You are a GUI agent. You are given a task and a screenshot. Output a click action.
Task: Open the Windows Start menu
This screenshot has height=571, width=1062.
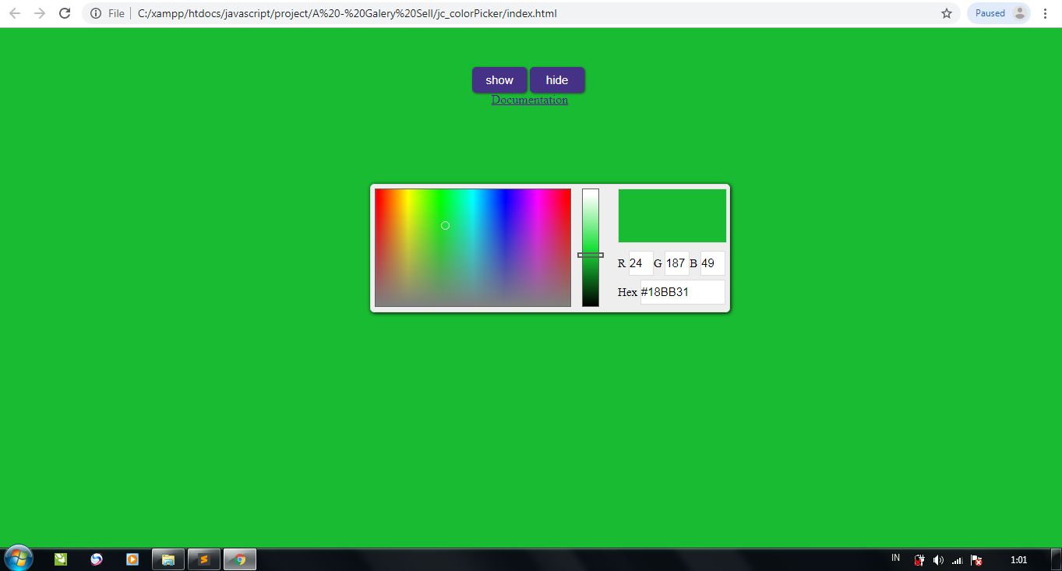(x=18, y=559)
